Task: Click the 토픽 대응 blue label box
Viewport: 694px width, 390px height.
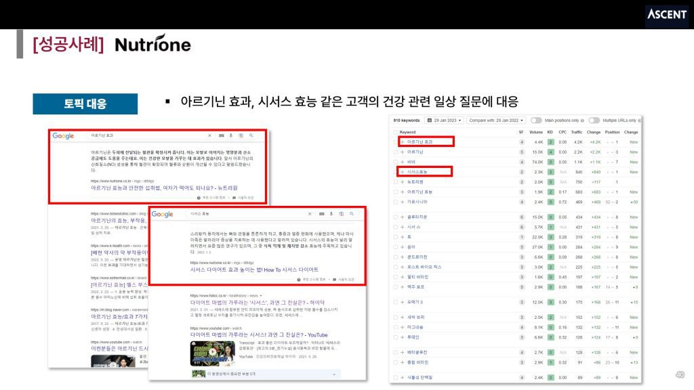Action: [x=85, y=104]
